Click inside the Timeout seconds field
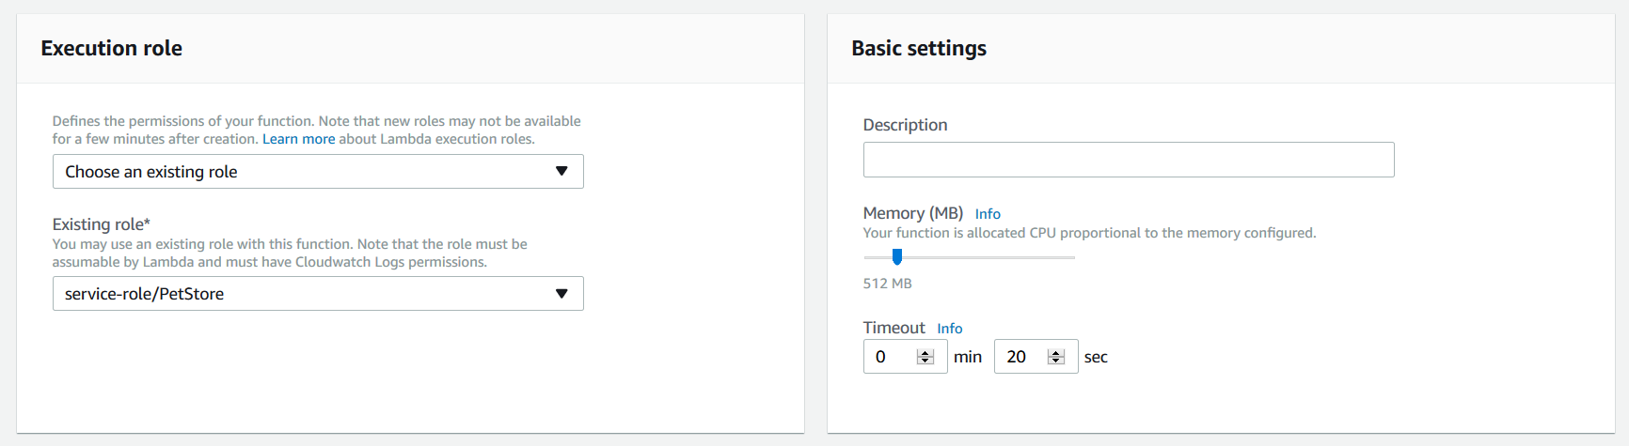The width and height of the screenshot is (1629, 446). (x=1020, y=357)
